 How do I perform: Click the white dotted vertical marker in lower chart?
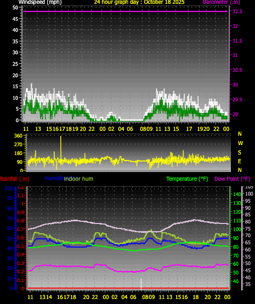pos(141,284)
